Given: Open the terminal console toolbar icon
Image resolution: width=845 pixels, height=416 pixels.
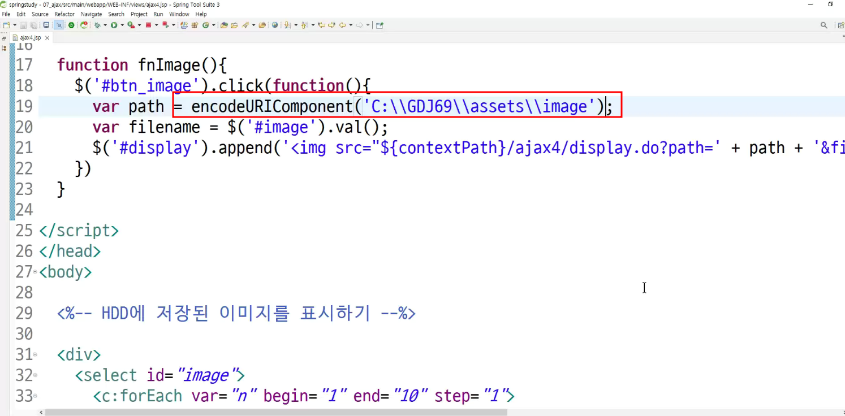Looking at the screenshot, I should pos(46,25).
